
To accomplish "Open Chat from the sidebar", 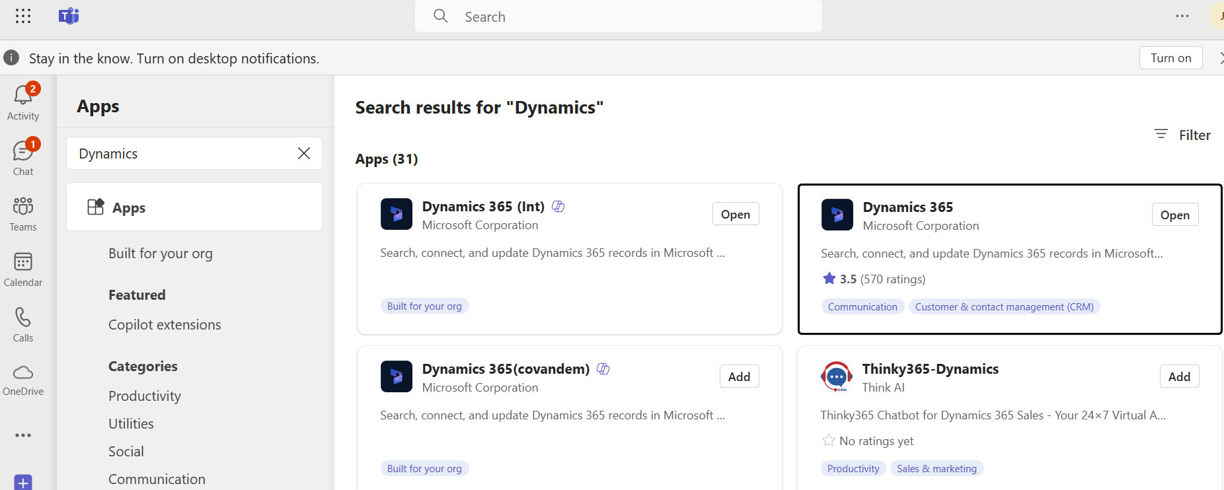I will click(23, 157).
